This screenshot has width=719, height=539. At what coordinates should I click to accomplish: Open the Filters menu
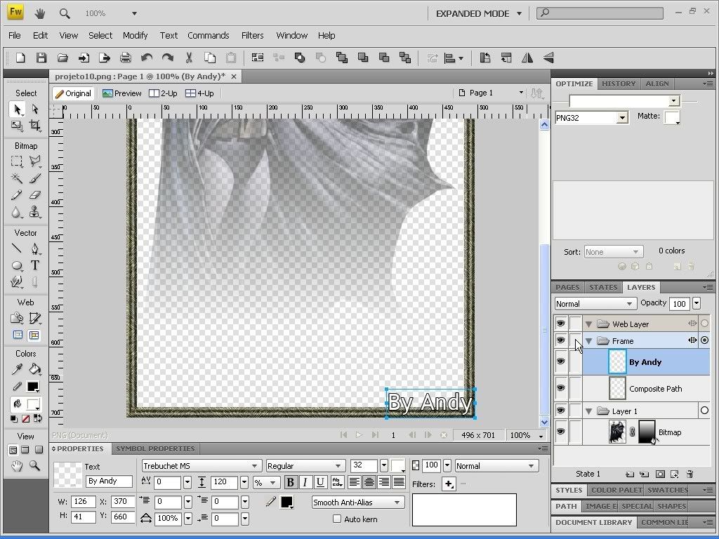coord(252,35)
